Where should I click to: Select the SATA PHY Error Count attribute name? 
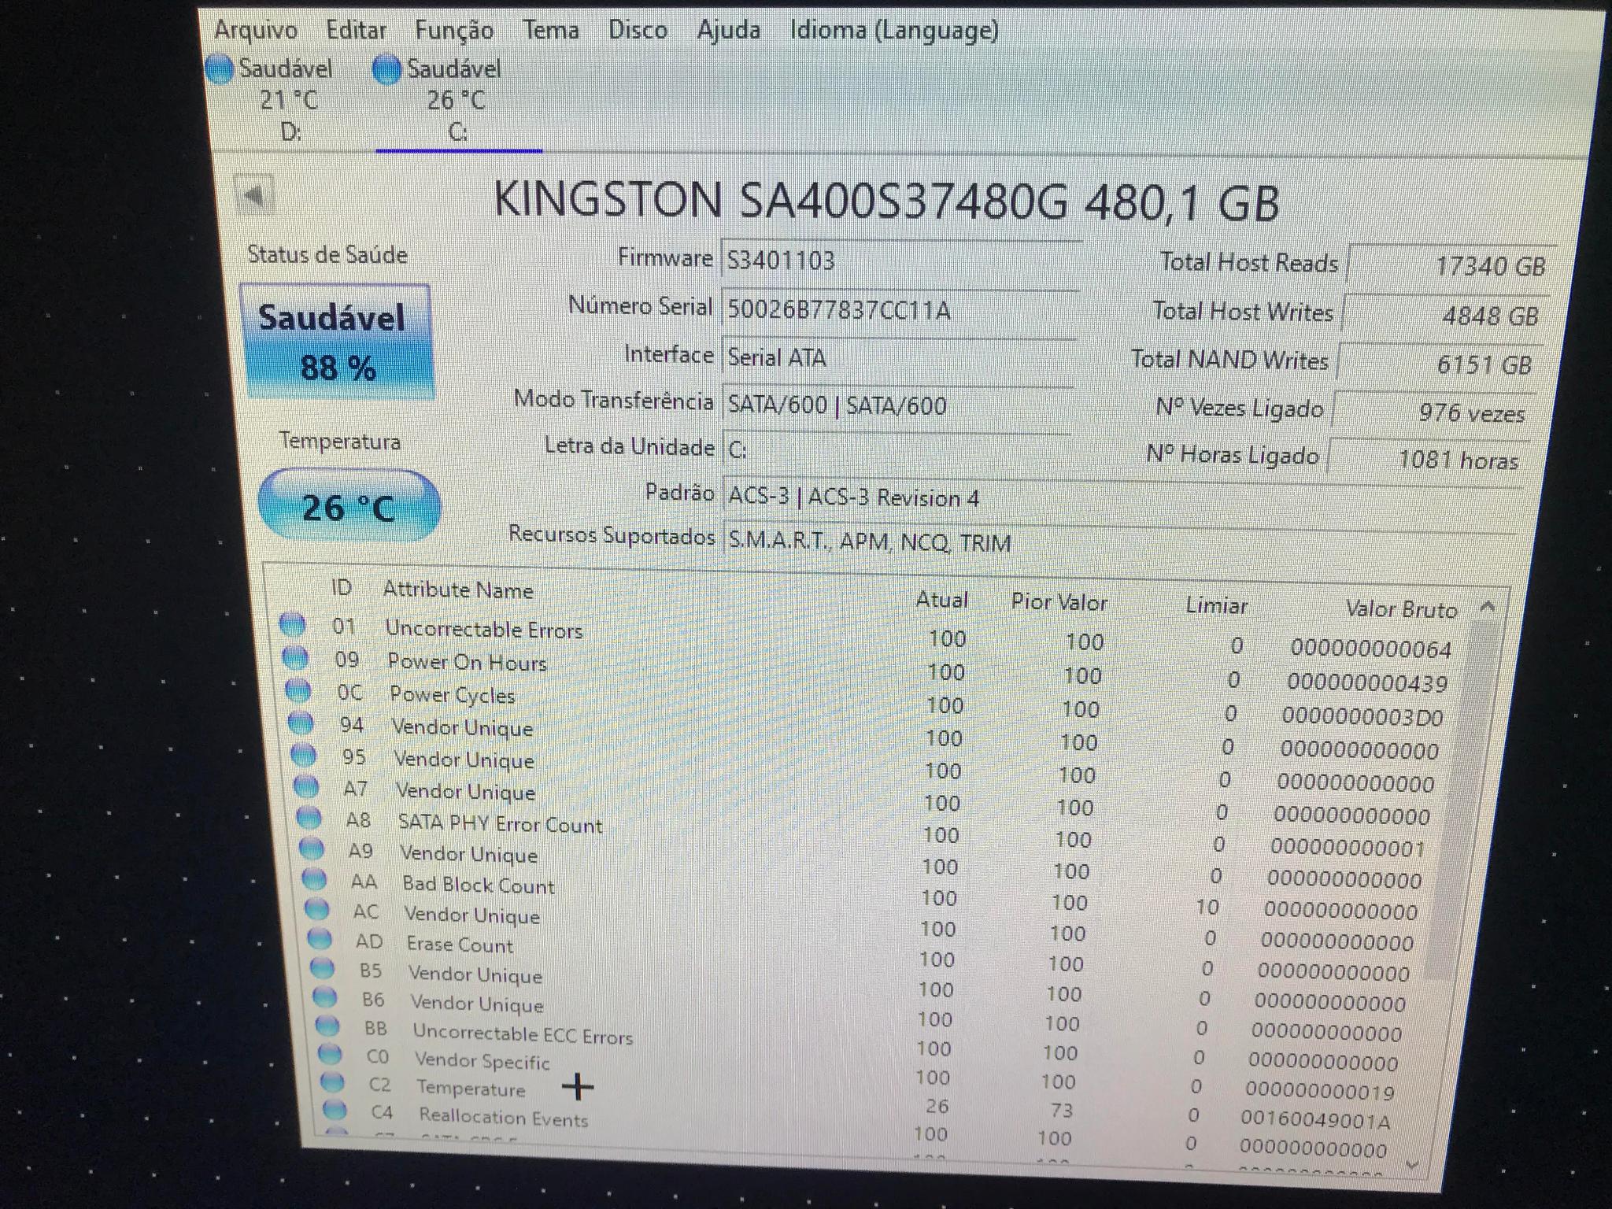pos(501,824)
